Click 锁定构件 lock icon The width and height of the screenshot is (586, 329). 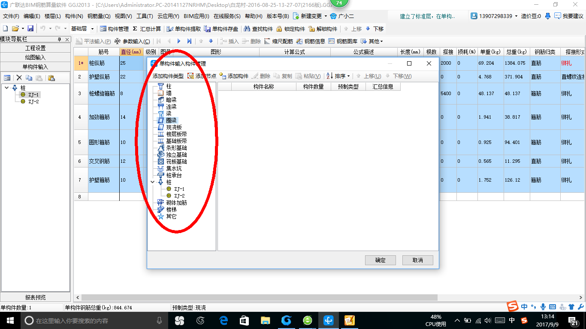290,29
